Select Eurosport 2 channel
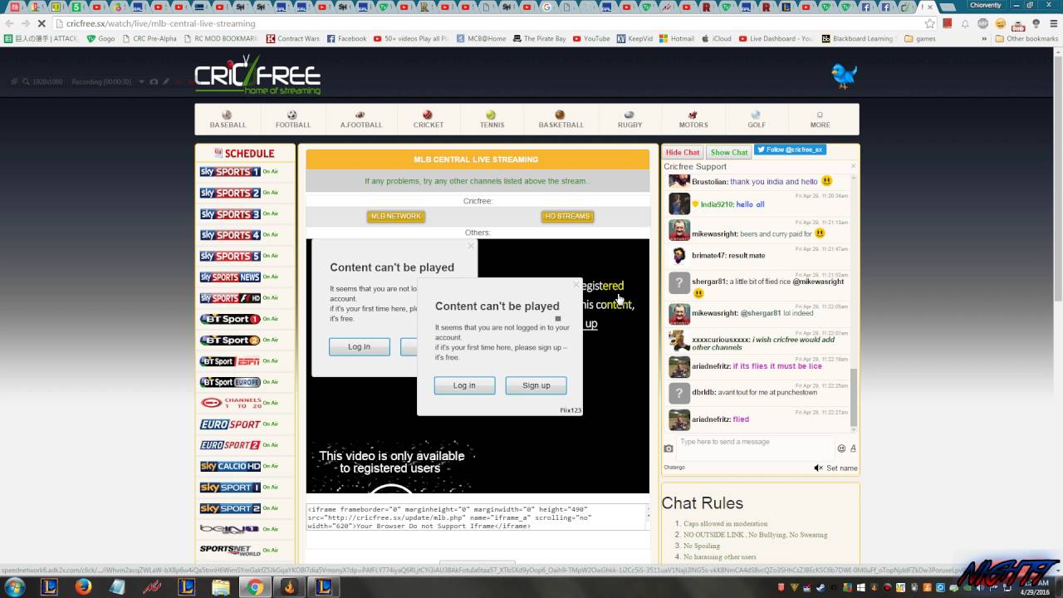 point(230,445)
